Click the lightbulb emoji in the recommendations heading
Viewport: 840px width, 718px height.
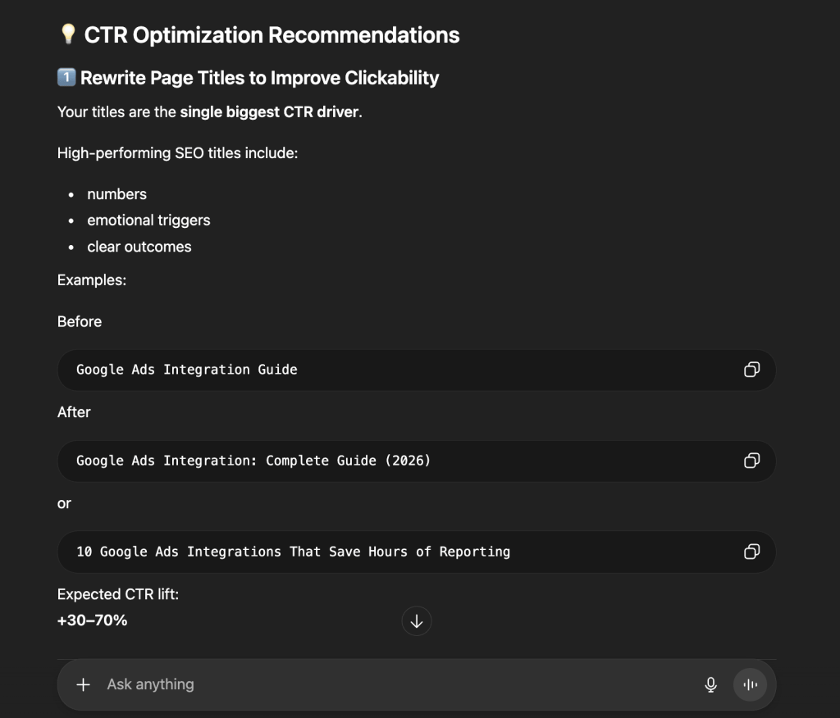coord(70,34)
